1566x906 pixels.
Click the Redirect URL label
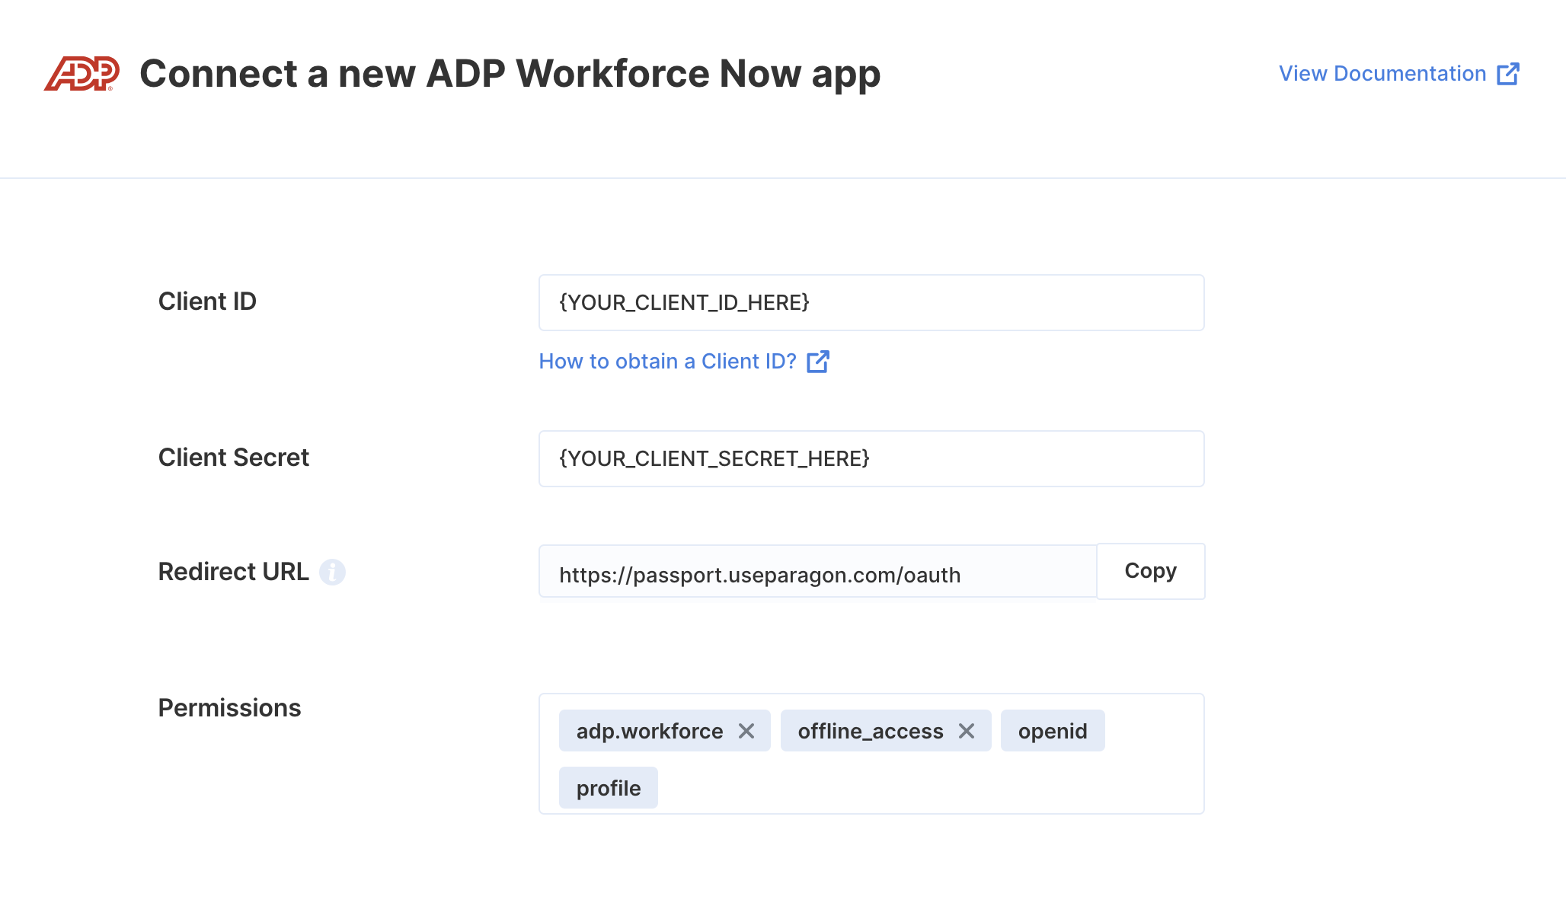[x=234, y=572]
